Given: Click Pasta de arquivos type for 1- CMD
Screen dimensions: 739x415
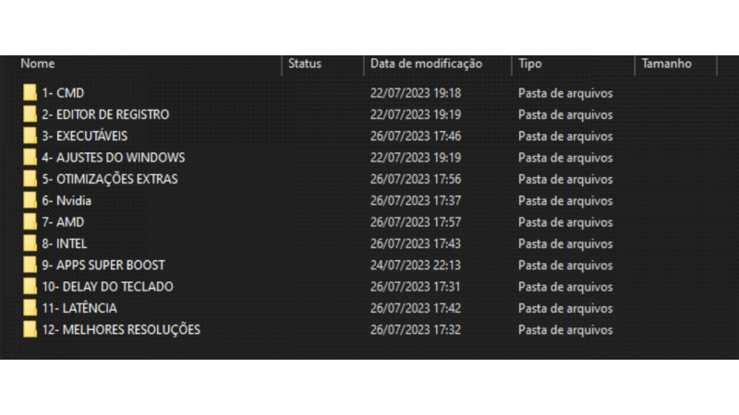Looking at the screenshot, I should 565,93.
